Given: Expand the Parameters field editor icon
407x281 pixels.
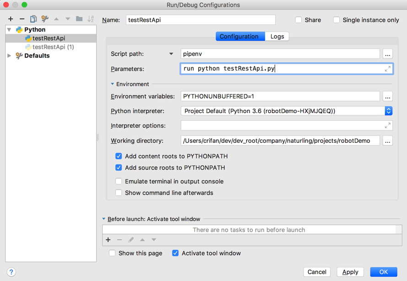Looking at the screenshot, I should pyautogui.click(x=387, y=69).
